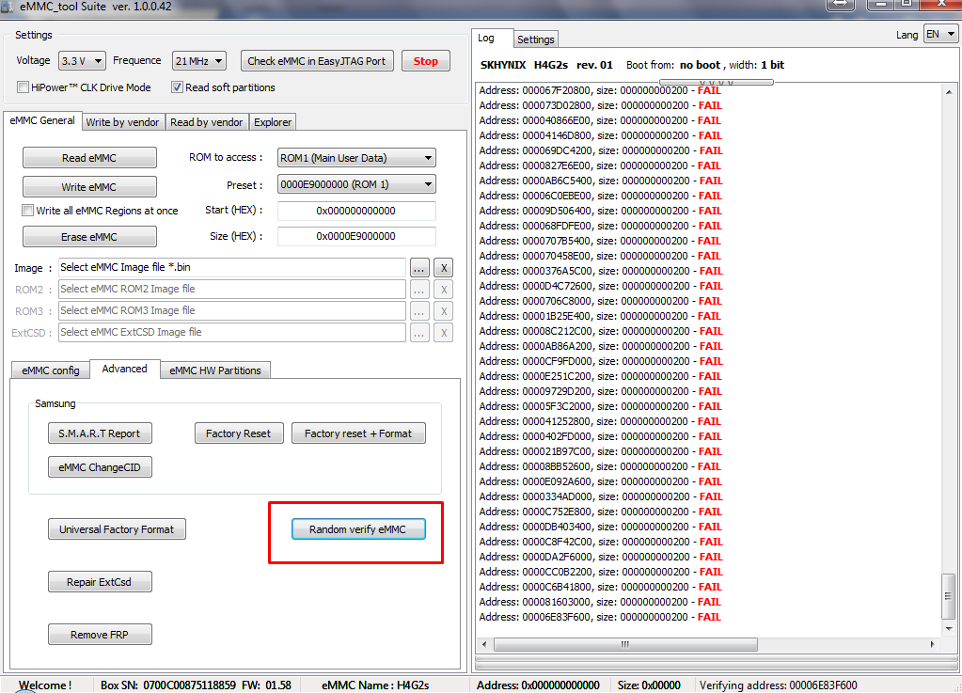Click the Remove FRP button

(100, 634)
